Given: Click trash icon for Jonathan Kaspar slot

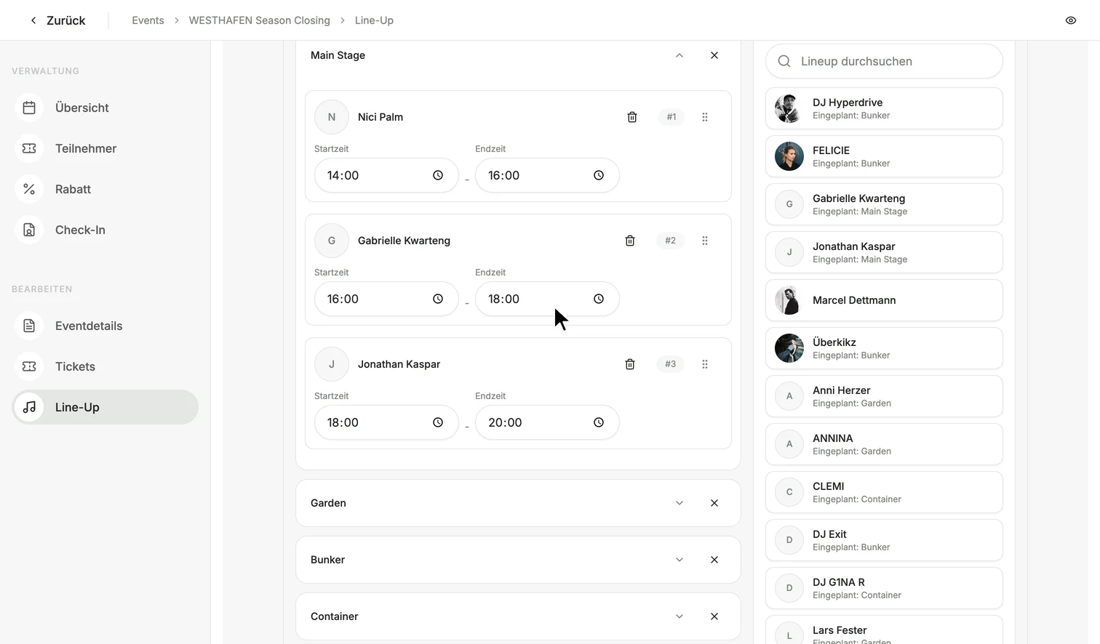Looking at the screenshot, I should tap(630, 364).
